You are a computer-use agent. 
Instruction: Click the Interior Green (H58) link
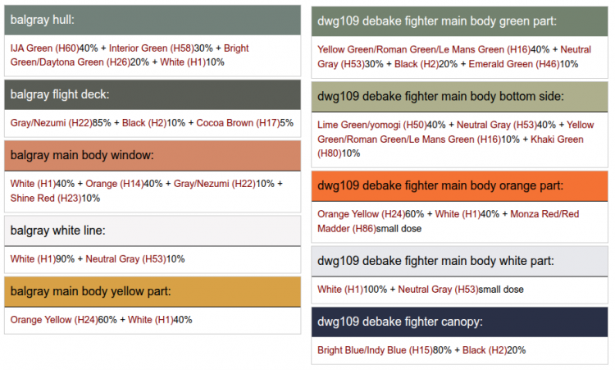tap(149, 48)
